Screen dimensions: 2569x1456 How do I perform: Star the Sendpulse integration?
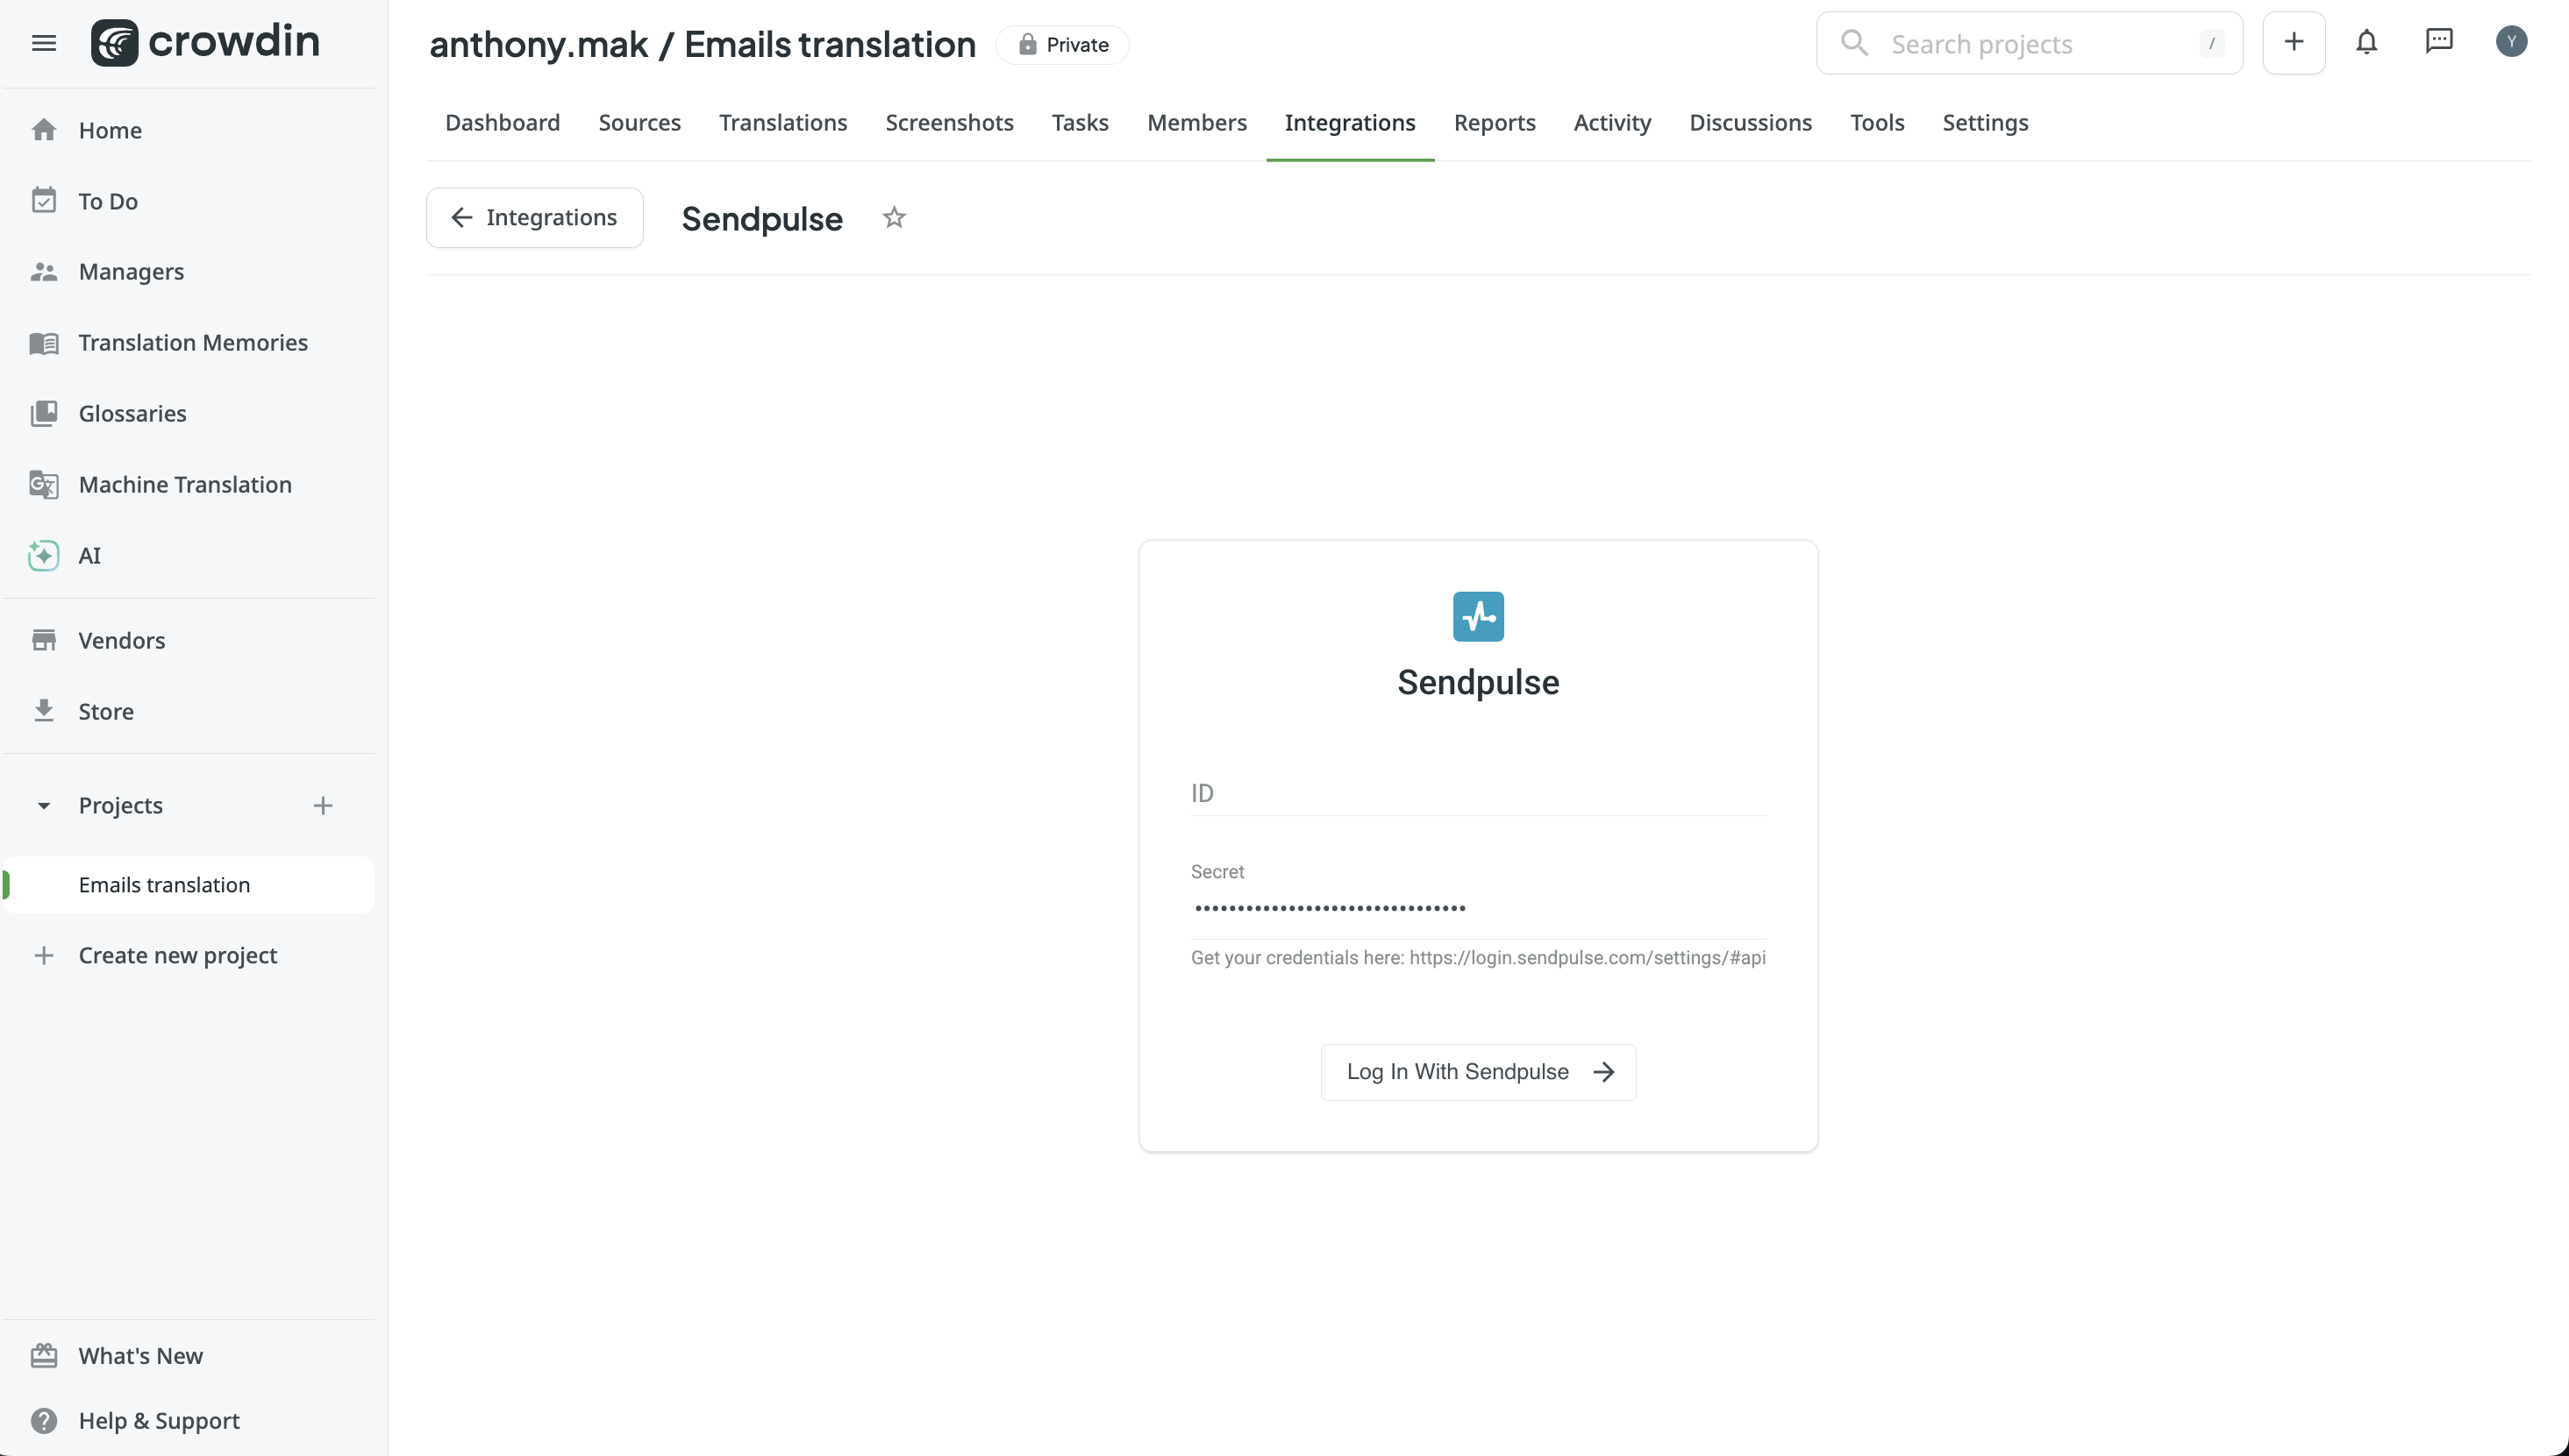pos(894,217)
